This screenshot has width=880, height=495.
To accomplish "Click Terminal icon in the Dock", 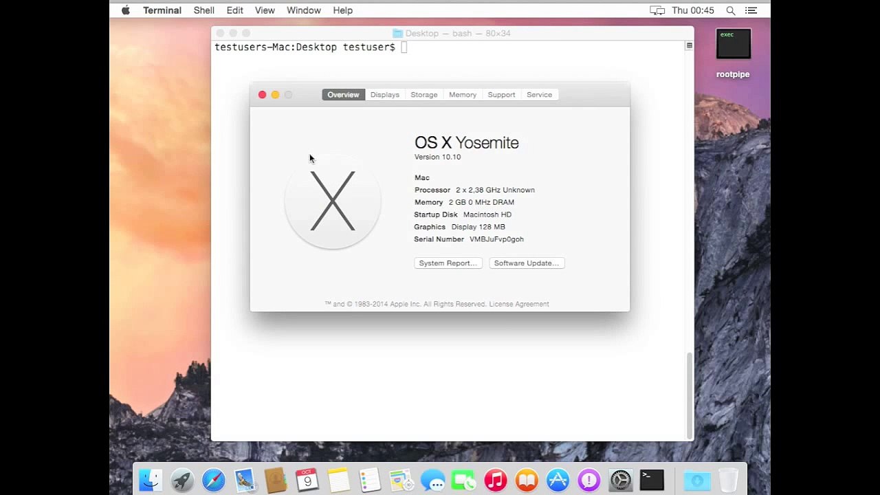I will point(652,480).
